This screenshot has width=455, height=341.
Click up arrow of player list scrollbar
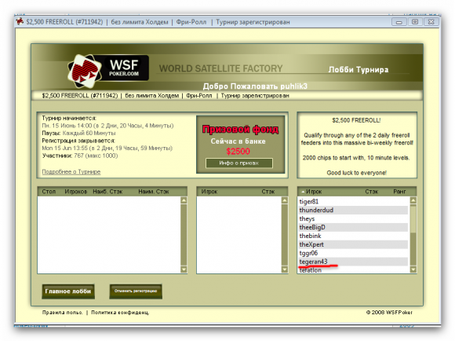coord(413,200)
